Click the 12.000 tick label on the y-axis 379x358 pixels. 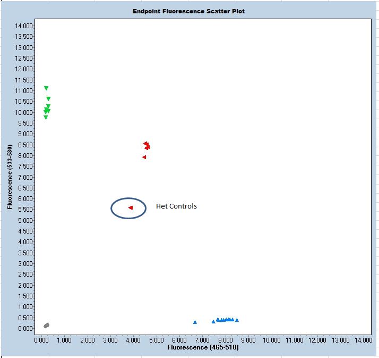coord(26,69)
